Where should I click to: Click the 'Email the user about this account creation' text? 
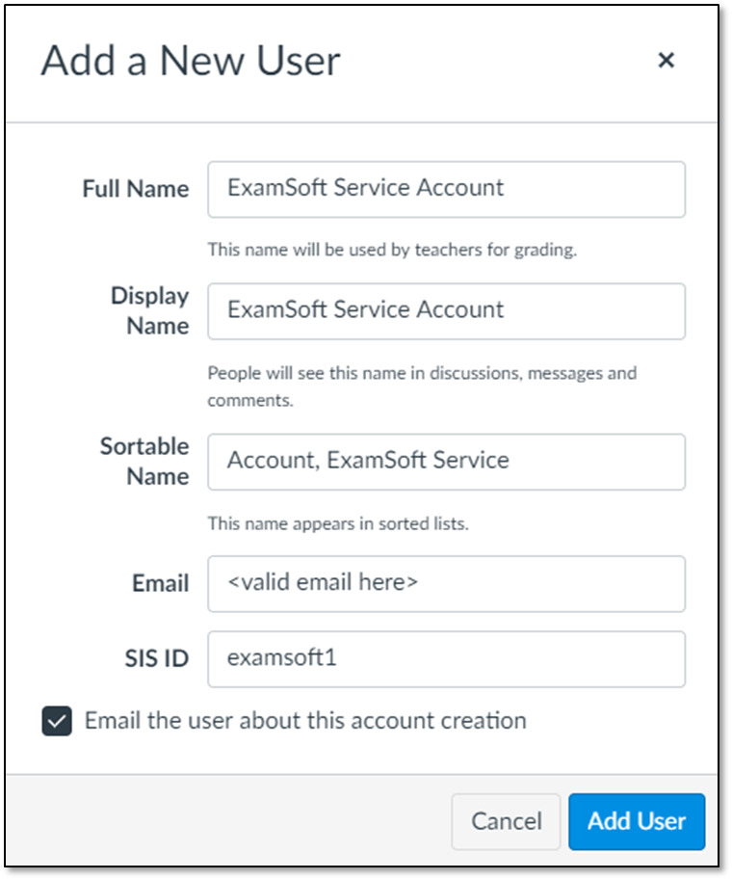coord(305,721)
